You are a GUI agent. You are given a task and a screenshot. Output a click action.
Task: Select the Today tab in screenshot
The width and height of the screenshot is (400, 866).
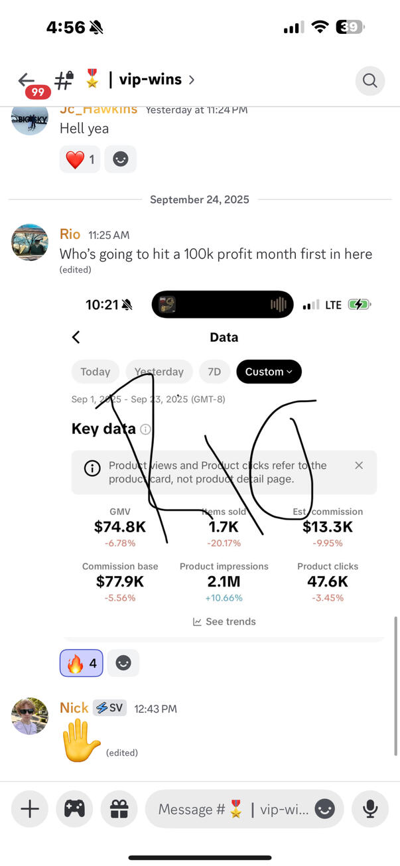pos(95,372)
